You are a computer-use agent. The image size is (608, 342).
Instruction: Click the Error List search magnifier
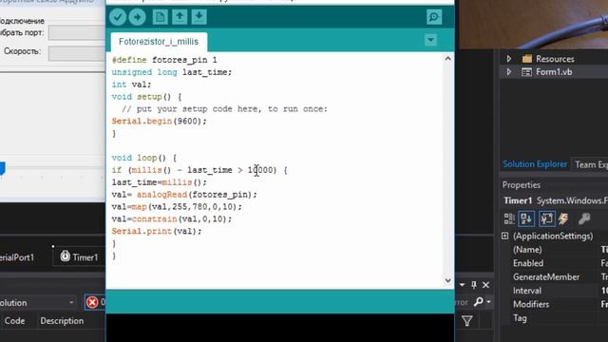coord(479,301)
